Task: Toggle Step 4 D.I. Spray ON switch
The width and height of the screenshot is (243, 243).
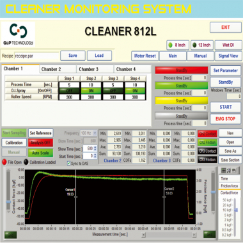Action: pyautogui.click(x=135, y=91)
